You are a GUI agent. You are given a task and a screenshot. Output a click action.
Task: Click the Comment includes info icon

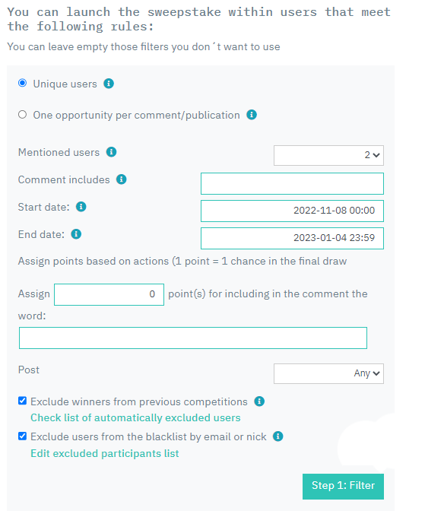tap(122, 179)
